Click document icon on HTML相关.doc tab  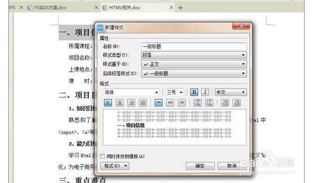click(105, 7)
